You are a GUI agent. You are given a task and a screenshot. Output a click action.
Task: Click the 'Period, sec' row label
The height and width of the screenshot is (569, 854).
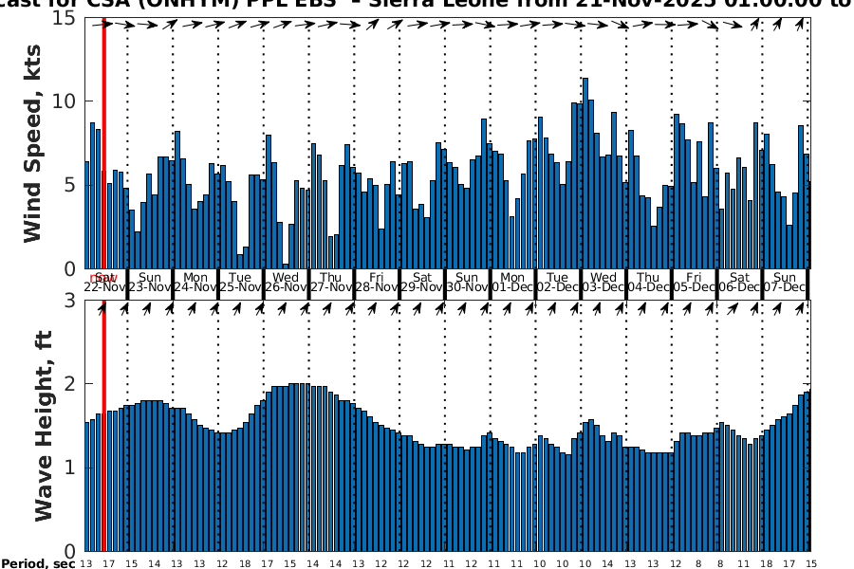[x=38, y=564]
